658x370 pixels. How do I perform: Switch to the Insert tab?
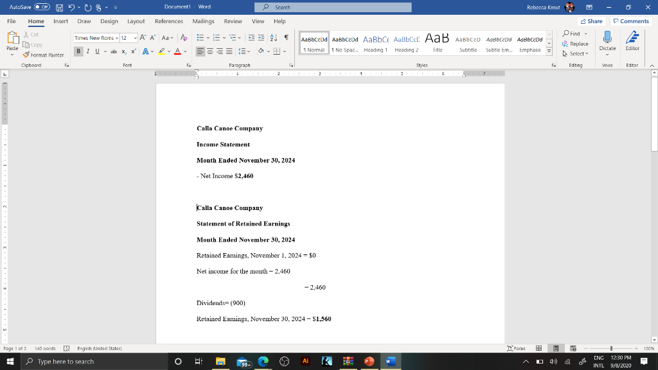(60, 21)
